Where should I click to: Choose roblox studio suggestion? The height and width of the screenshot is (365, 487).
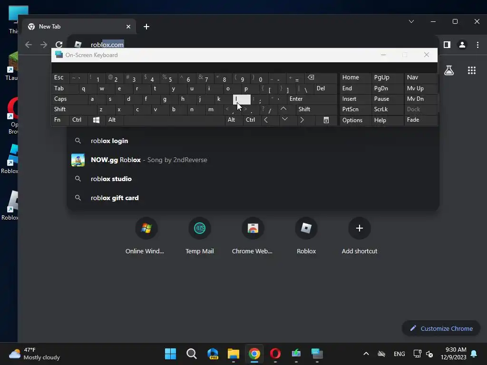coord(253,179)
